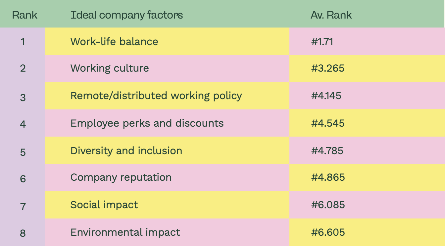Select the Work-life balance cell
Screen dimensions: 445x246
click(167, 41)
